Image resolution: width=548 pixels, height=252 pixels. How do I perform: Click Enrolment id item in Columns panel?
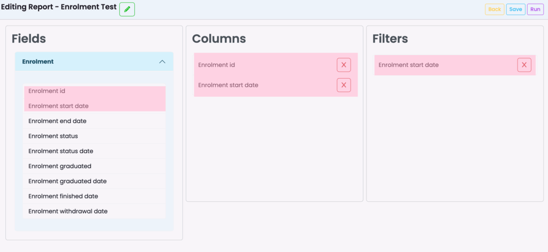click(276, 65)
